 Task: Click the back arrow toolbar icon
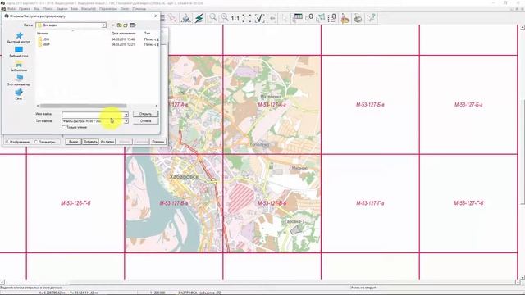pyautogui.click(x=272, y=18)
